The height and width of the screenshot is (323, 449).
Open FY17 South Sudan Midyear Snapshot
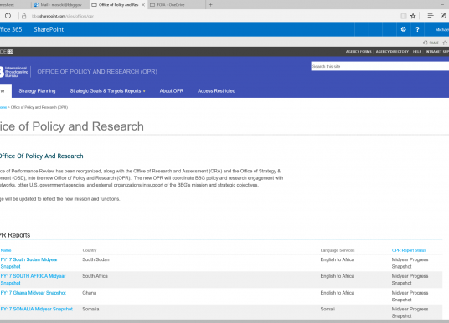coord(29,263)
